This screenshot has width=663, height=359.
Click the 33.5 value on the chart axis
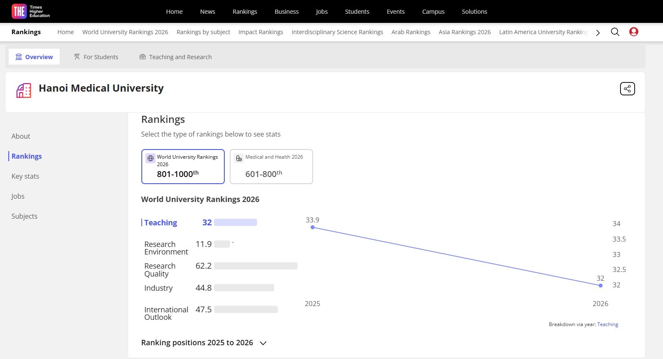[x=619, y=239]
